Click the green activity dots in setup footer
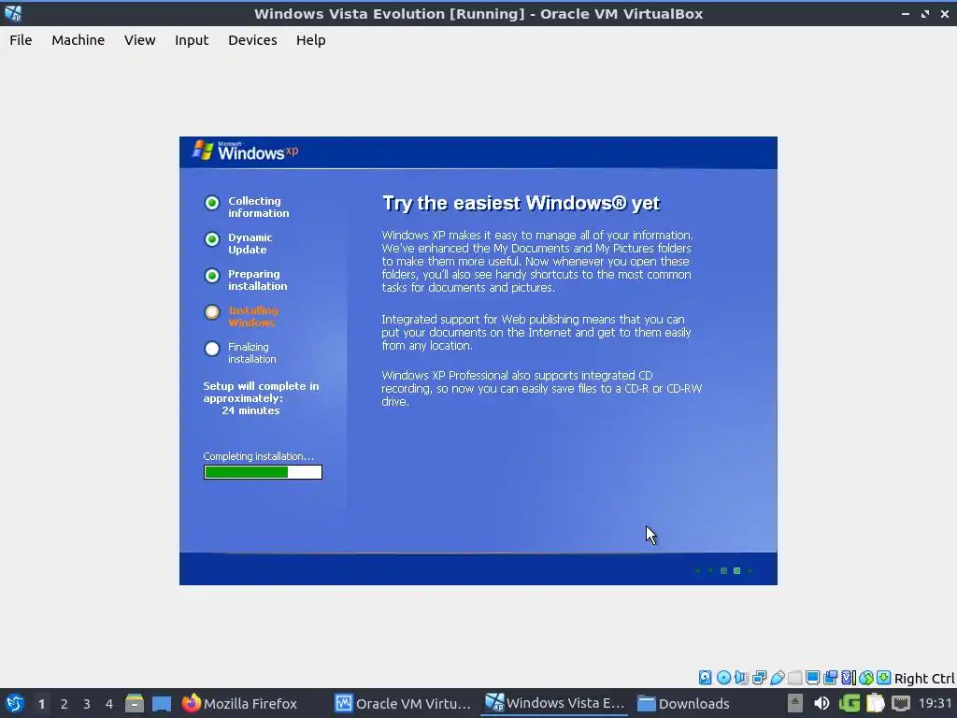957x718 pixels. point(724,571)
